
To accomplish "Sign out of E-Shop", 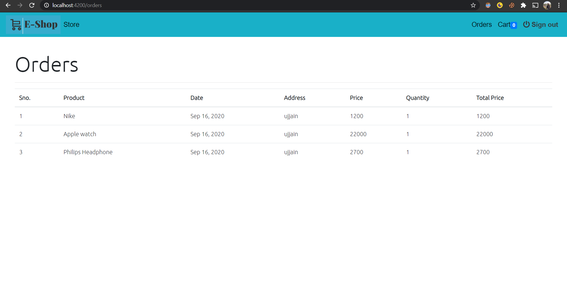I will click(545, 25).
